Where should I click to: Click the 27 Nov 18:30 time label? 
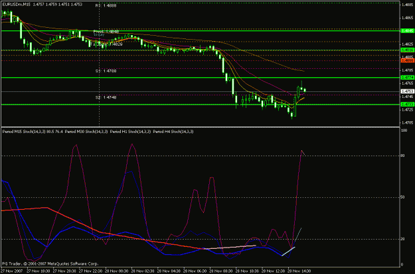point(39,271)
